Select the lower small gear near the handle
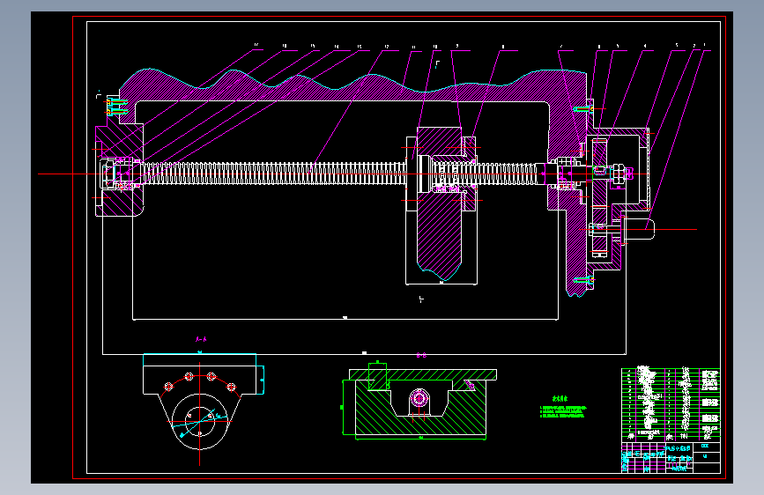Image resolution: width=764 pixels, height=495 pixels. (x=599, y=231)
